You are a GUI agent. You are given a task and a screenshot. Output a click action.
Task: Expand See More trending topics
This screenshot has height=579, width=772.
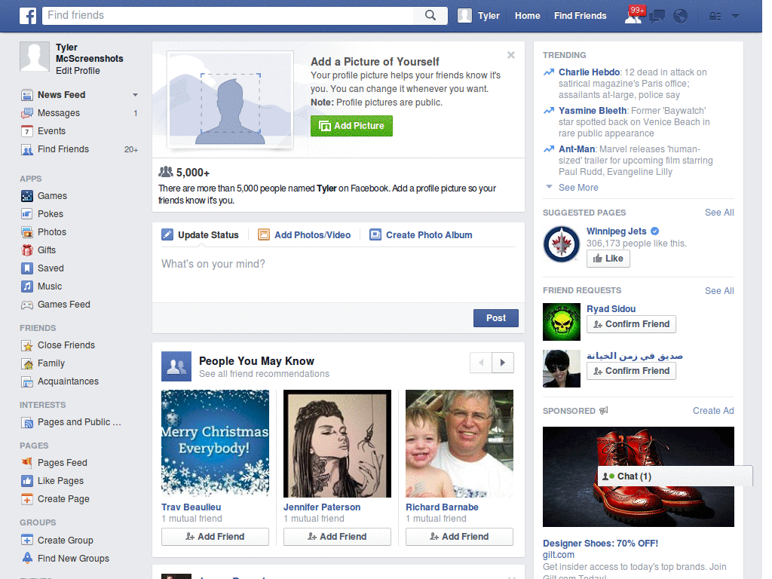pyautogui.click(x=578, y=188)
